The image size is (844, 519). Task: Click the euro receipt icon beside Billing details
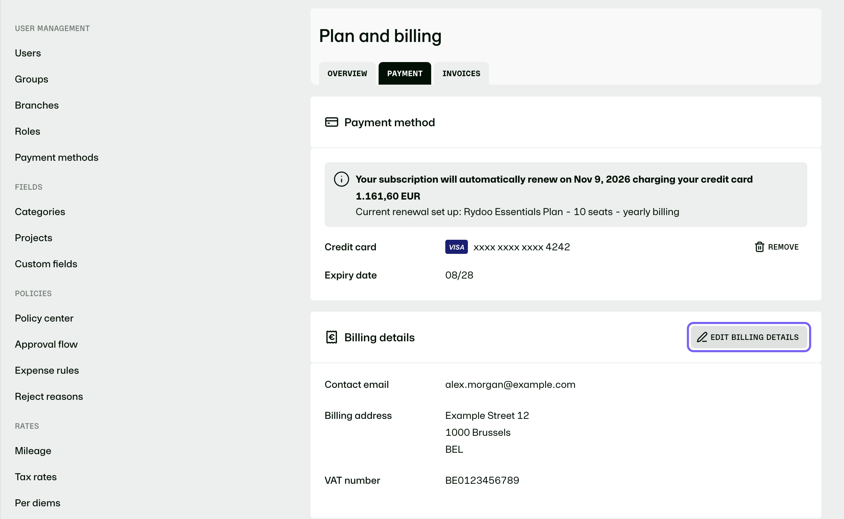[331, 337]
